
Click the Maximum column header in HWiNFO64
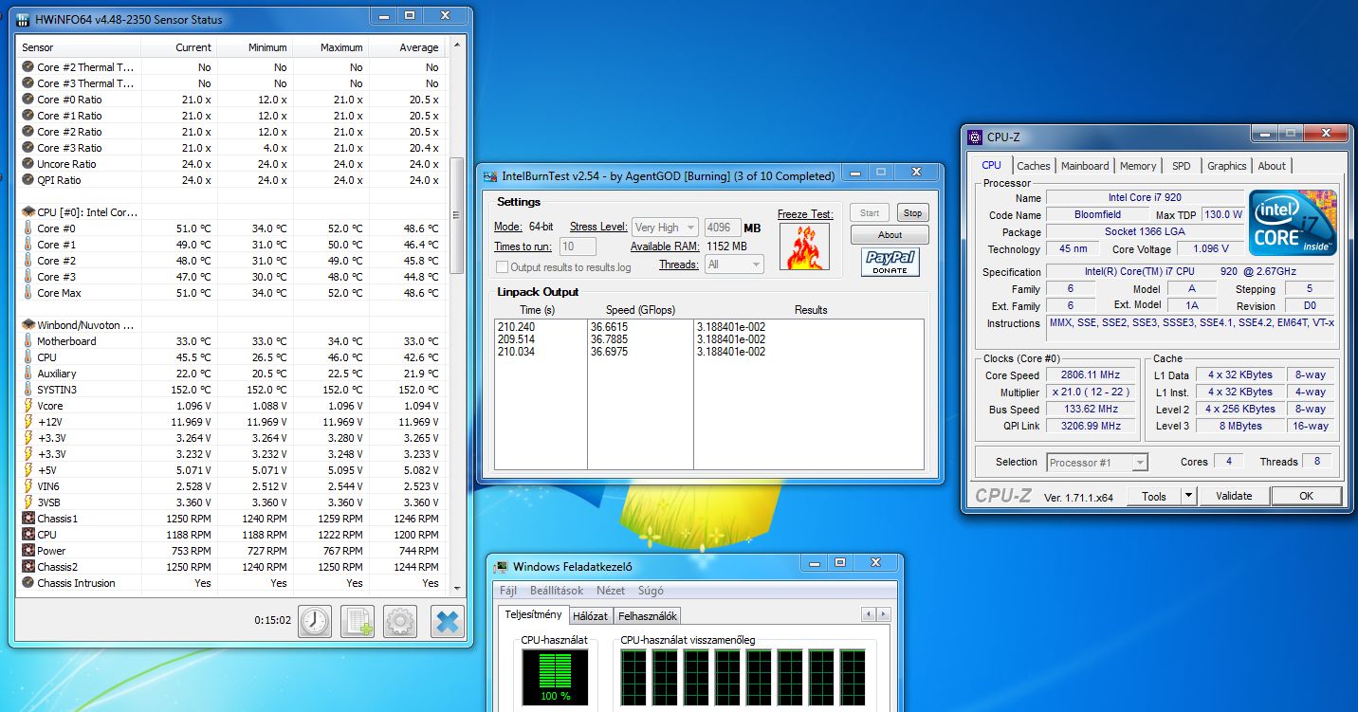[x=330, y=47]
